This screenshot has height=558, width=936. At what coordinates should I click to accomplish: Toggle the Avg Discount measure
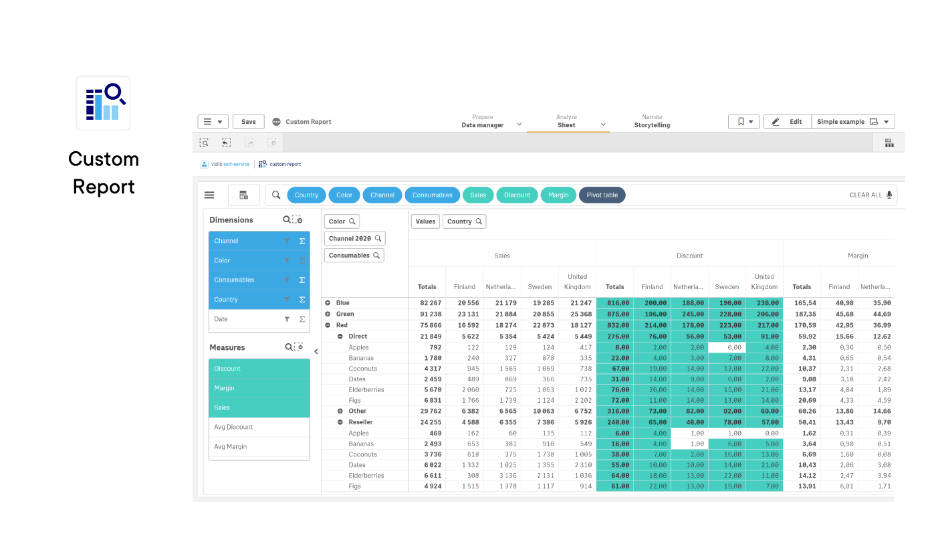coord(259,427)
